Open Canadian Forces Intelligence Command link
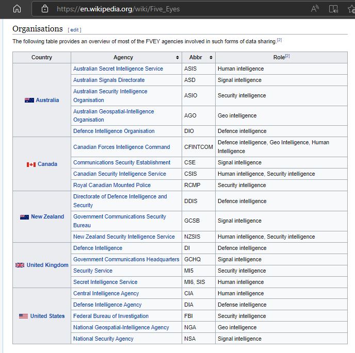Screen dimensions: 355x353 [x=122, y=147]
